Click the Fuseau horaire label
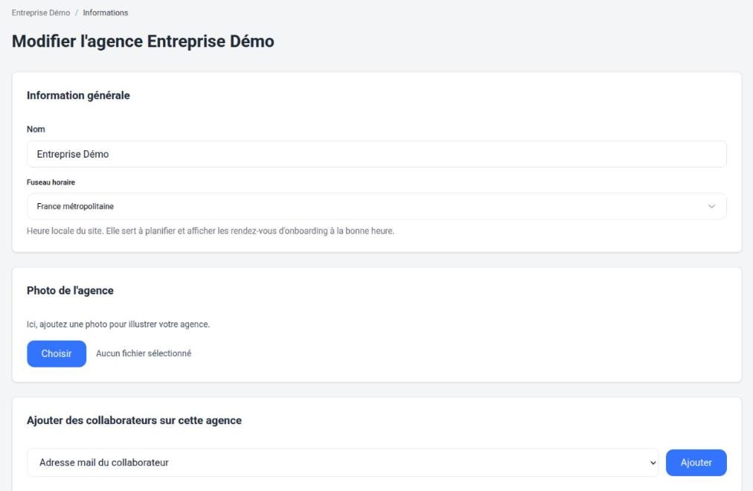Viewport: 753px width, 491px height. (51, 182)
